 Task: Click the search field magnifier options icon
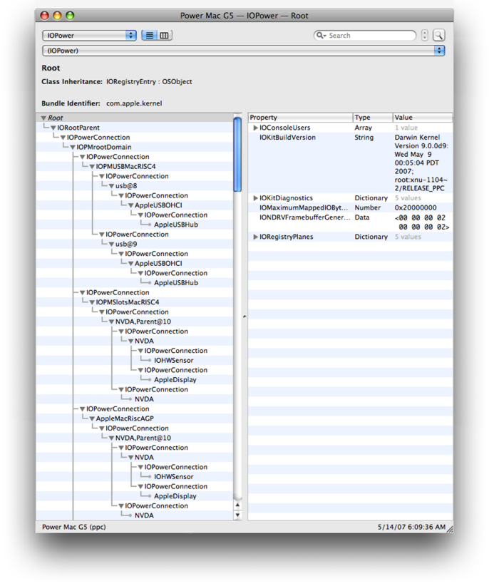(x=322, y=35)
